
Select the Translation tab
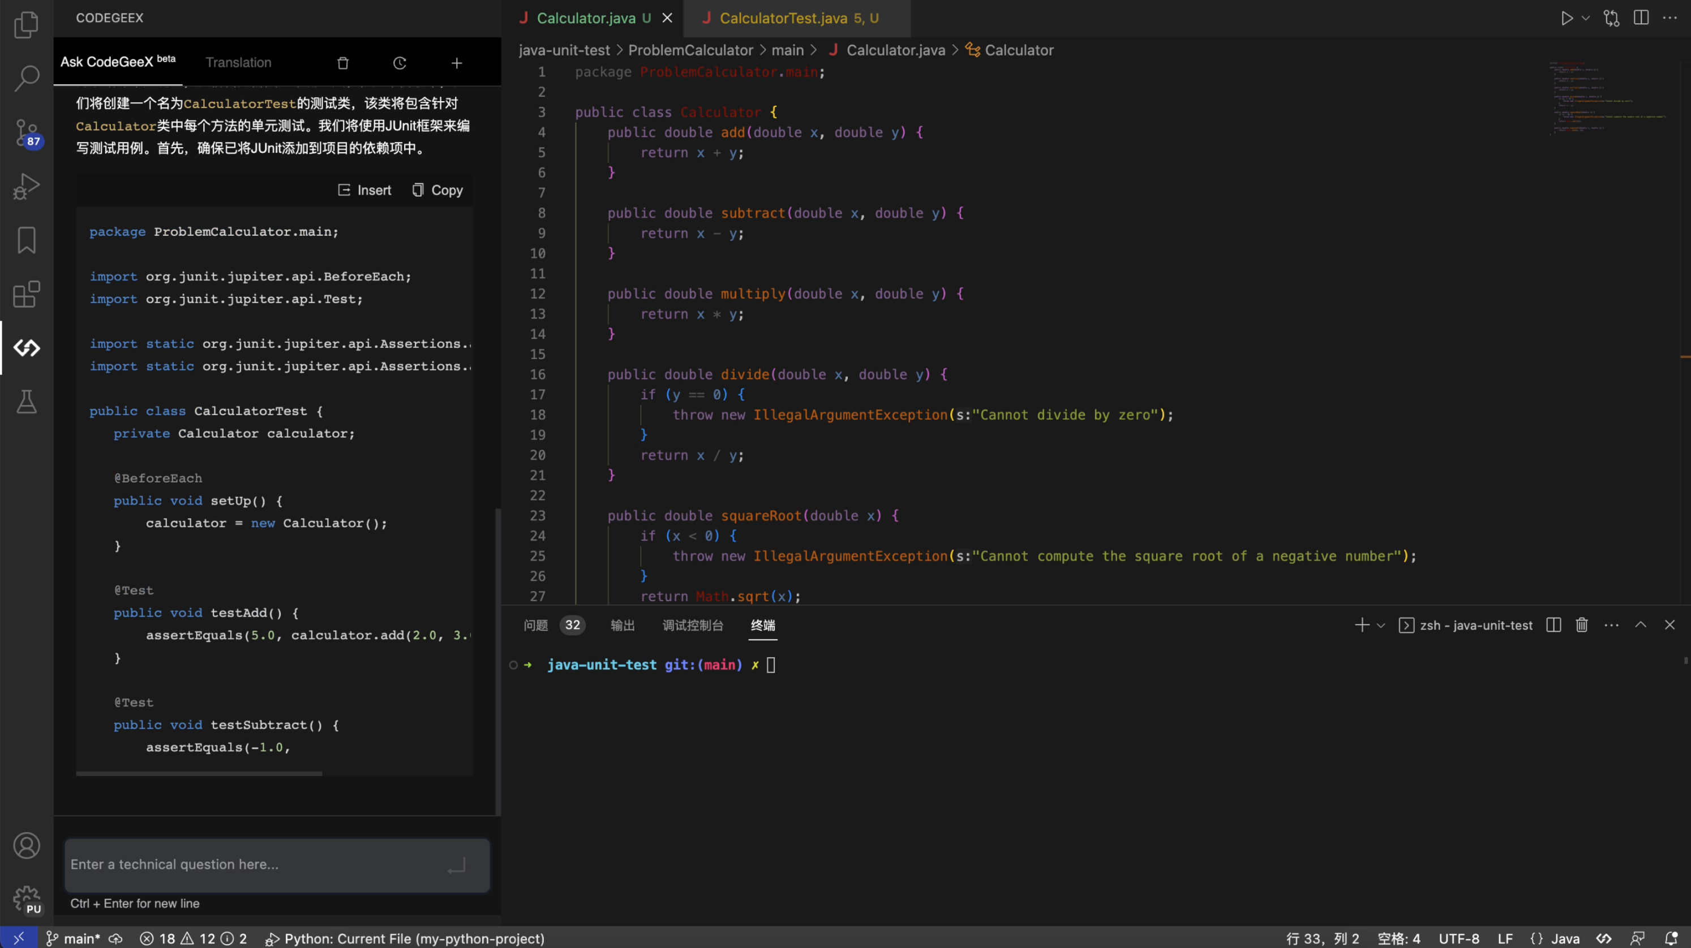[x=238, y=62]
